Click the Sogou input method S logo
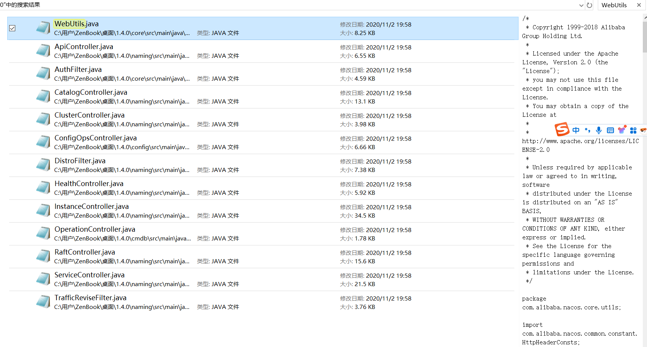 [x=562, y=129]
